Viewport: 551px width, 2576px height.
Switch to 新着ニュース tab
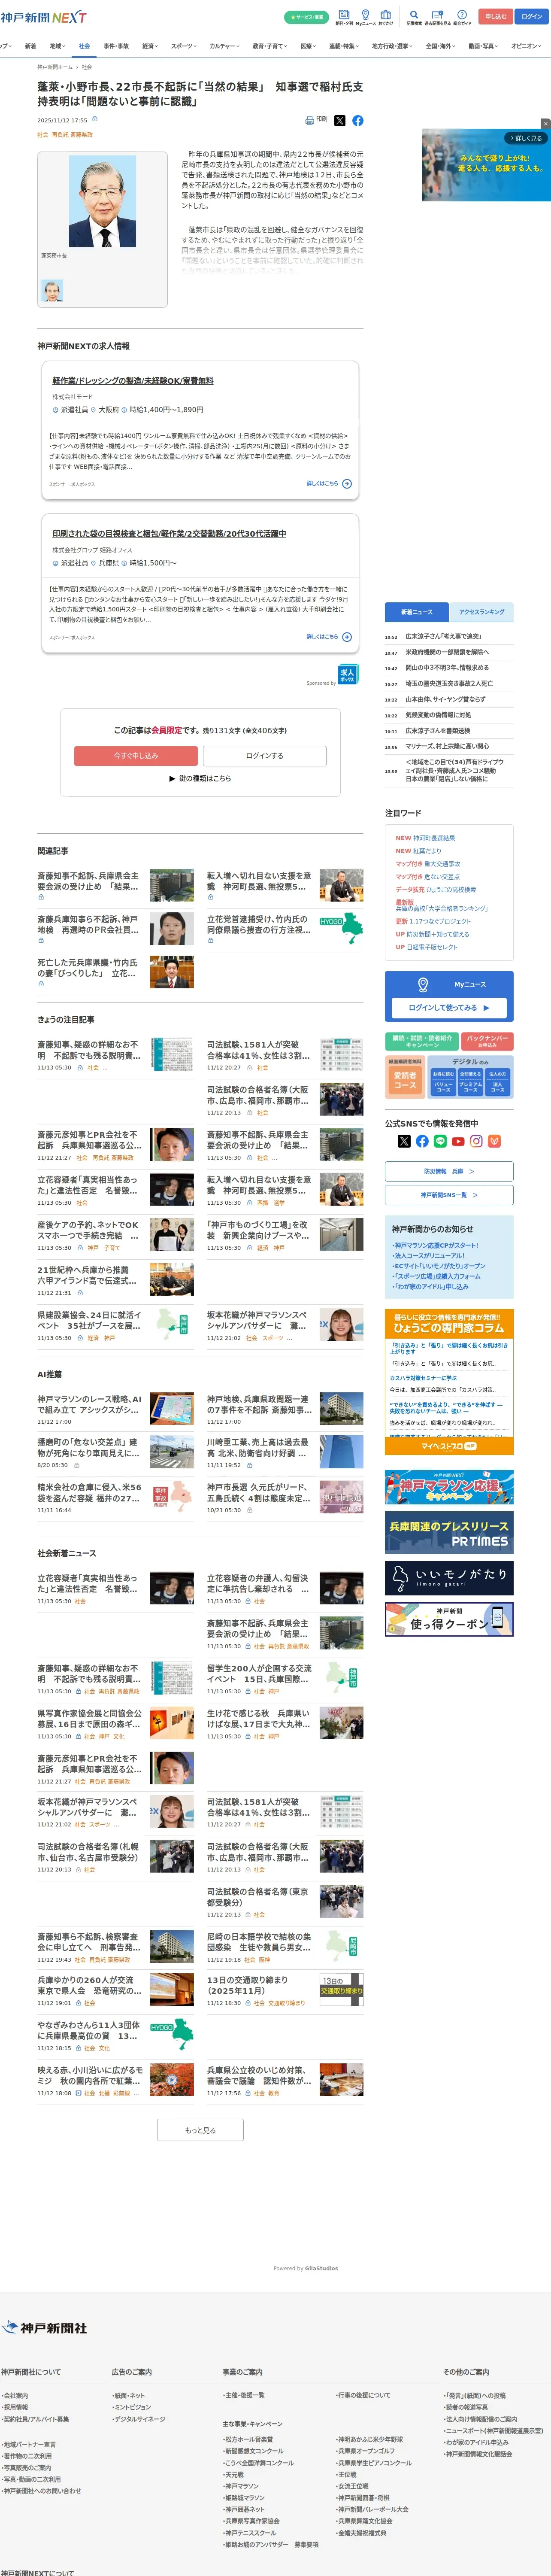click(417, 611)
